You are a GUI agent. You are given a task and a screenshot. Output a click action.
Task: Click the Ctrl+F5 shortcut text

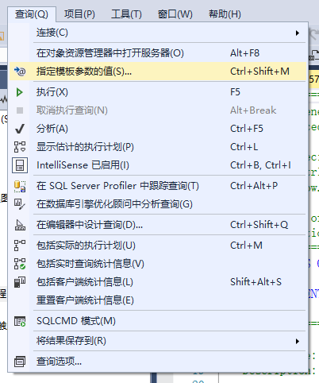coord(247,129)
